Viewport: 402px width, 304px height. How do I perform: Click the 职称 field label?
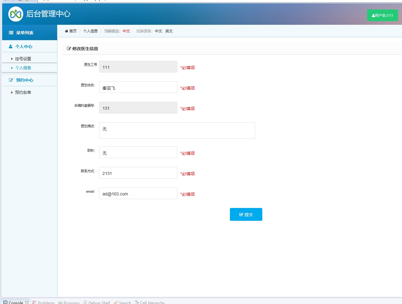tap(91, 150)
